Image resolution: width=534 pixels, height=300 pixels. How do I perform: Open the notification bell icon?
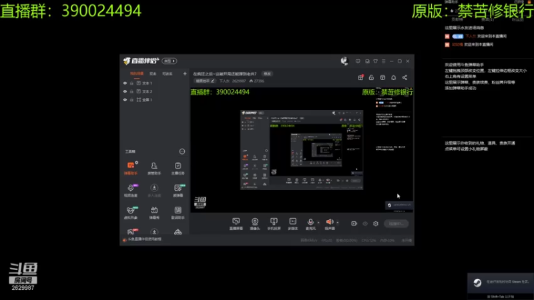click(393, 77)
